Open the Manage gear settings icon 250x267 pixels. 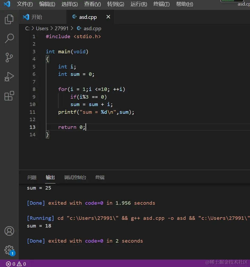[x=9, y=250]
